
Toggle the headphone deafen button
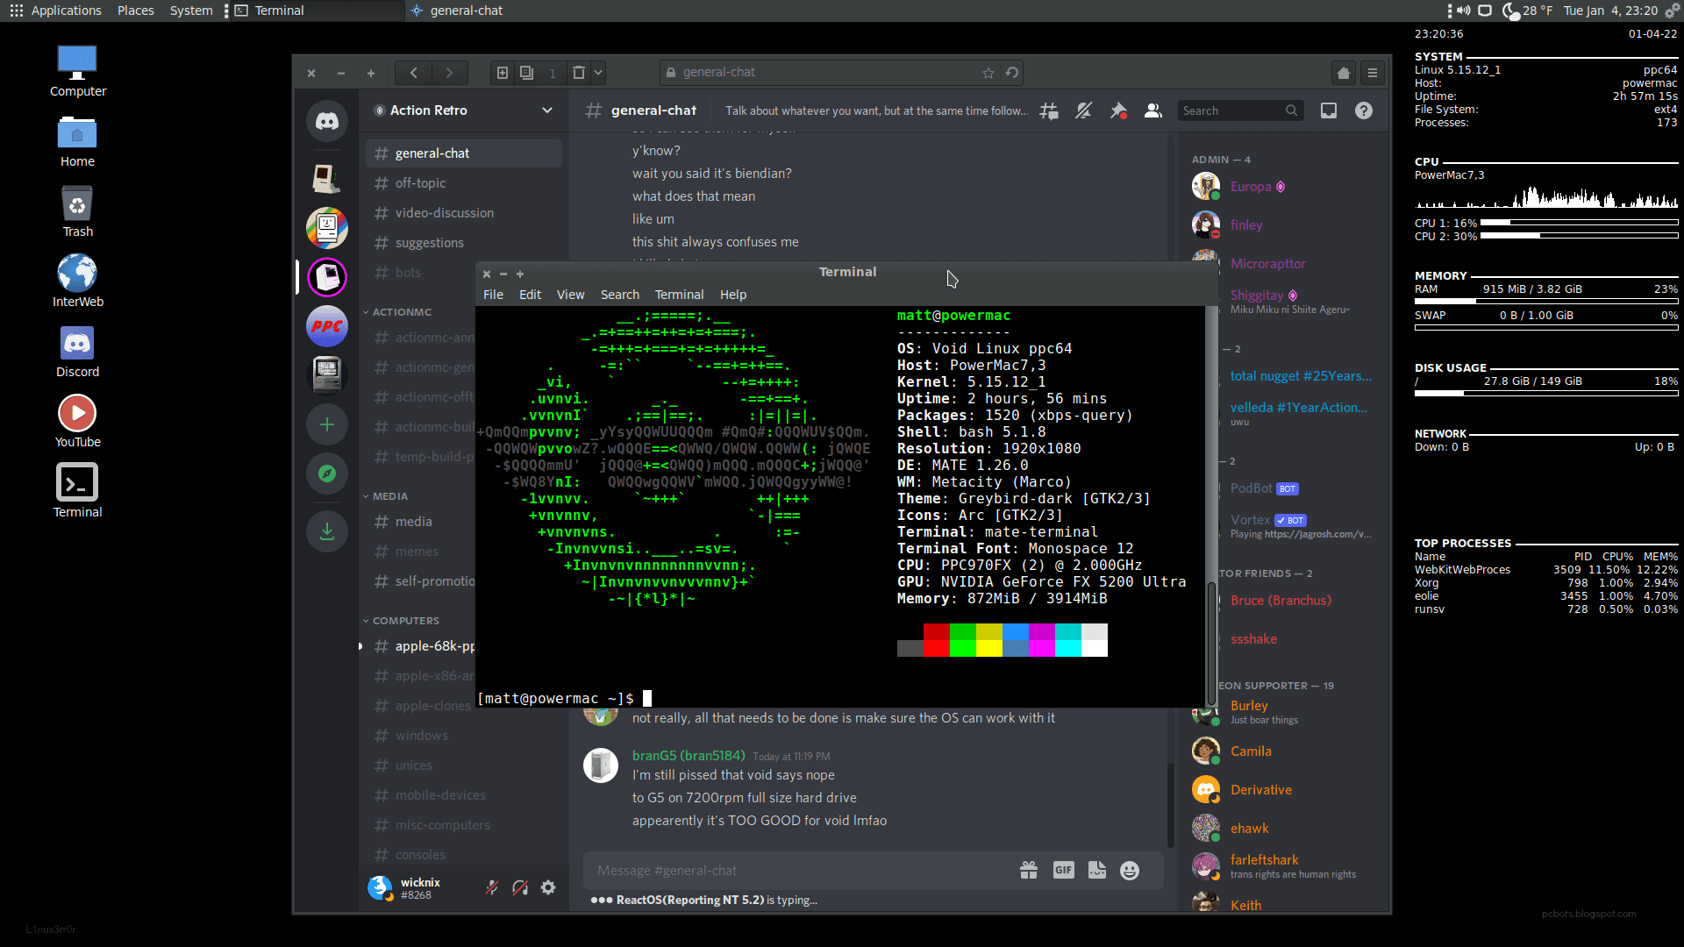coord(520,887)
